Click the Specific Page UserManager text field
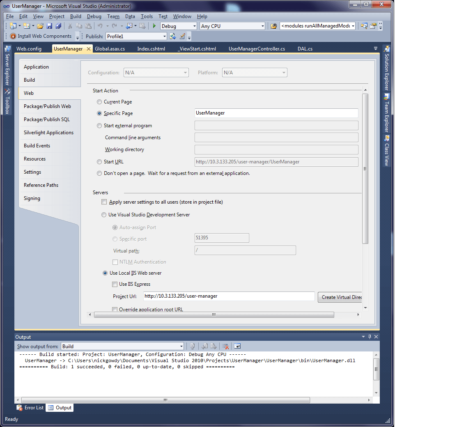 tap(276, 113)
